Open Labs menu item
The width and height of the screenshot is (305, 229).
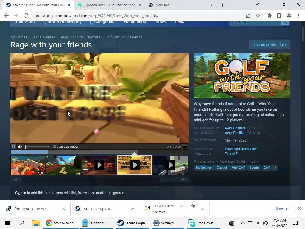180,22
